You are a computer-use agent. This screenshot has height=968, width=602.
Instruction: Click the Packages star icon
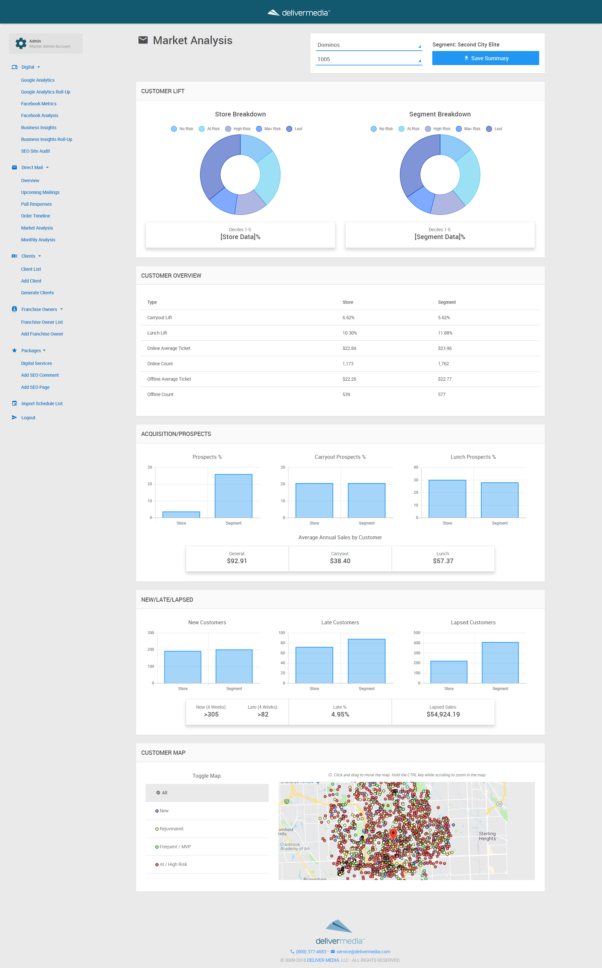pyautogui.click(x=14, y=350)
